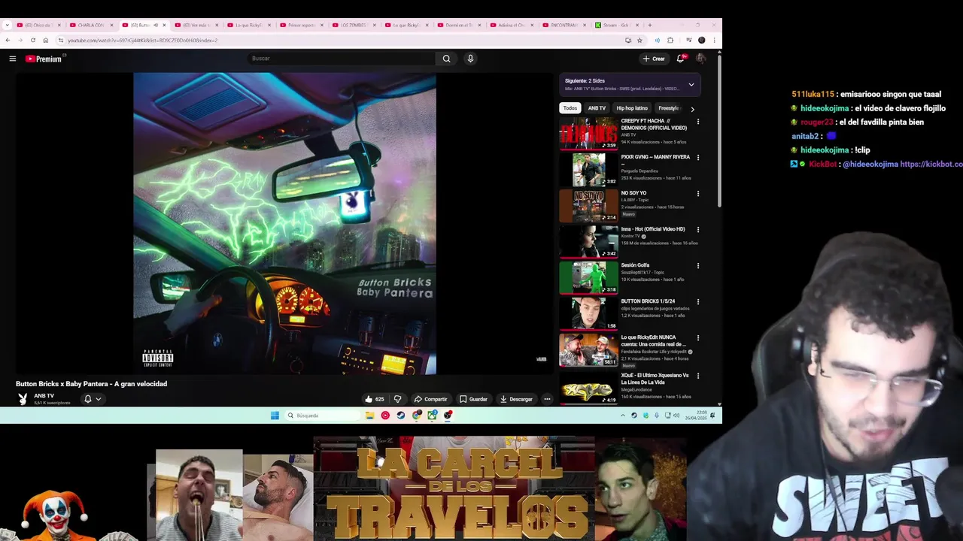This screenshot has height=541, width=963.
Task: Open the YouTube guide hamburger menu
Action: pyautogui.click(x=12, y=59)
